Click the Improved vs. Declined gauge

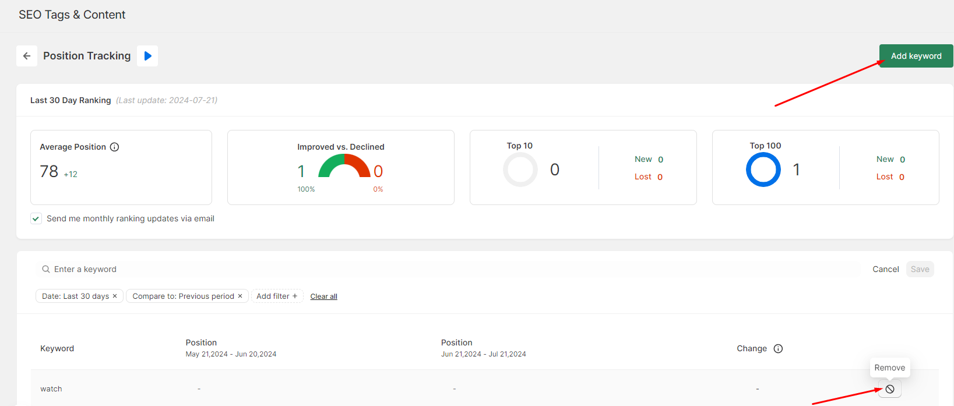pyautogui.click(x=344, y=167)
